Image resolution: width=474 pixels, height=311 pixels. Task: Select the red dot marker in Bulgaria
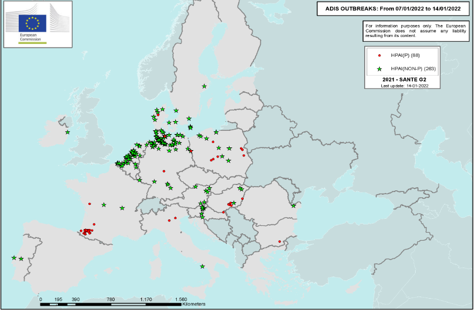(280, 241)
